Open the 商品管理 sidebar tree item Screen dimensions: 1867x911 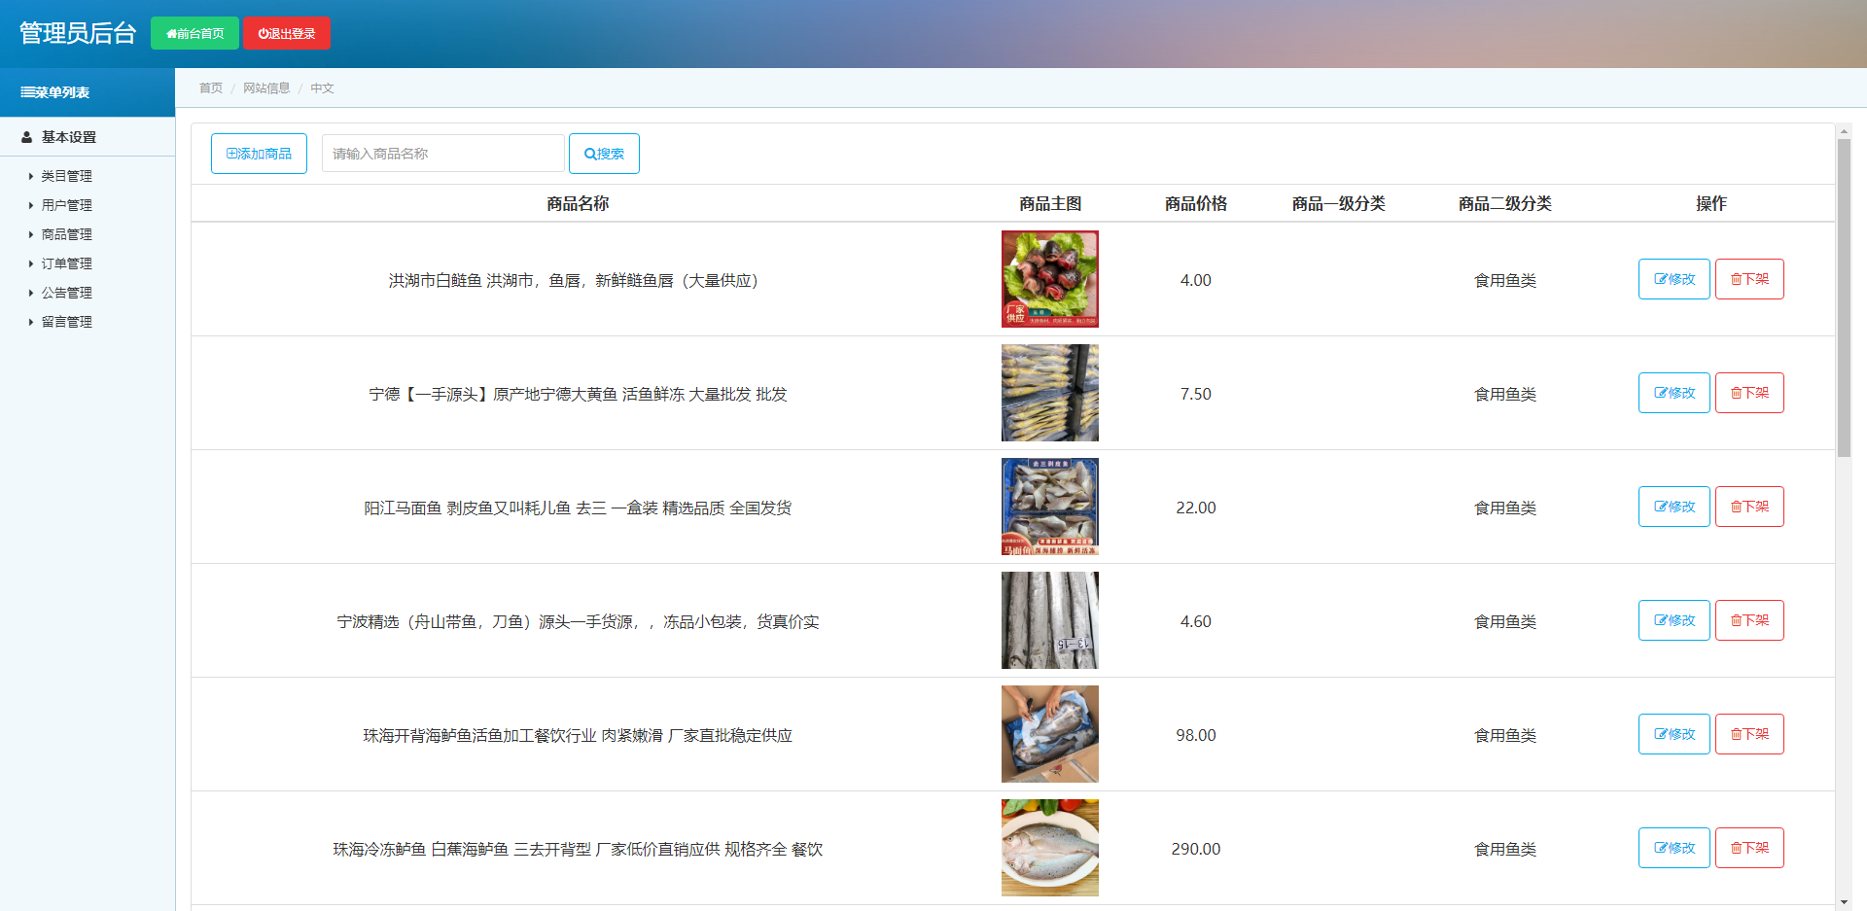[66, 234]
